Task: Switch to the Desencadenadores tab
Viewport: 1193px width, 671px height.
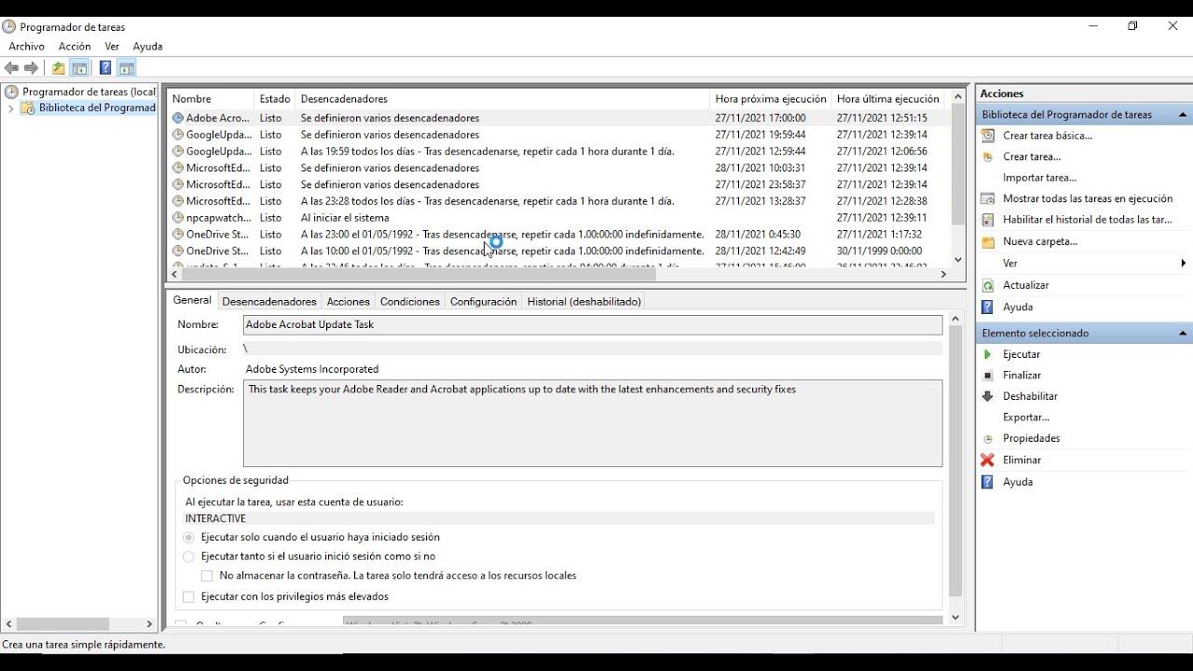Action: (x=268, y=301)
